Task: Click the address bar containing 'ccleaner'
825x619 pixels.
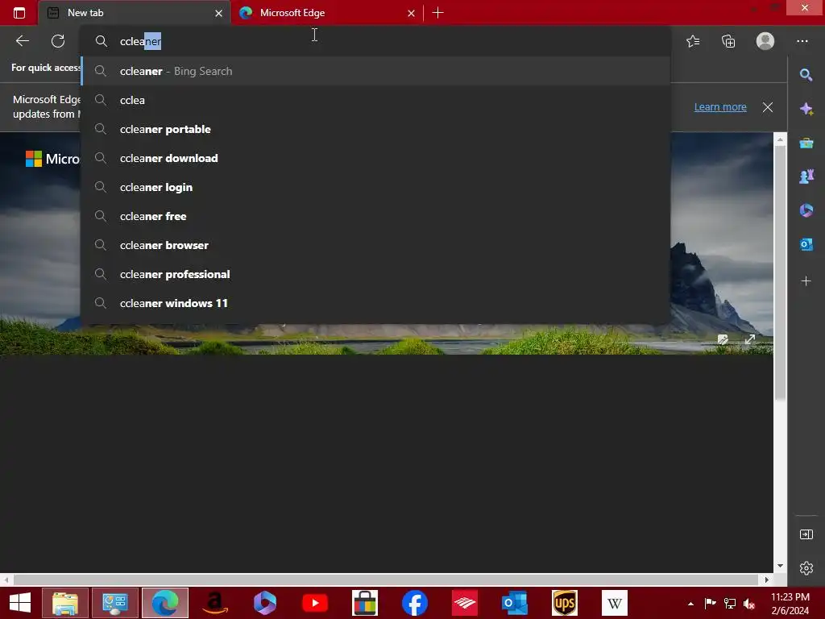Action: click(x=375, y=41)
